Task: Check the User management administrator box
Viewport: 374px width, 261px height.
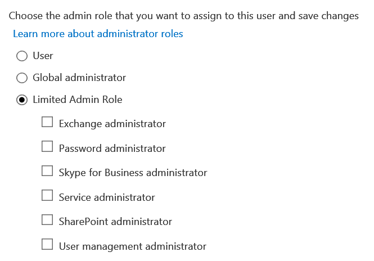Action: tap(48, 245)
